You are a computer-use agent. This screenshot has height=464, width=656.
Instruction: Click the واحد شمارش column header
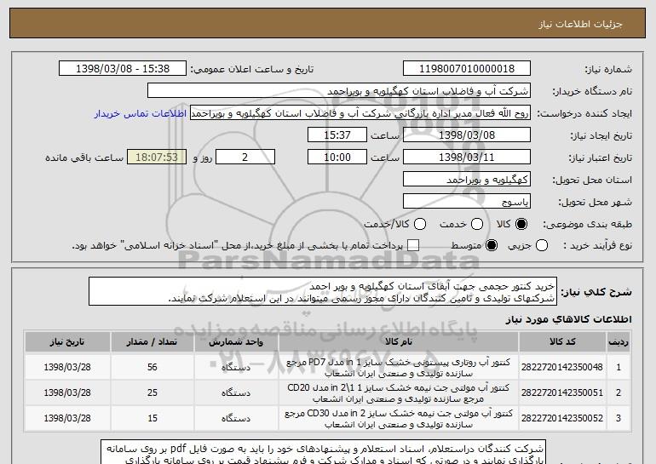pos(236,342)
